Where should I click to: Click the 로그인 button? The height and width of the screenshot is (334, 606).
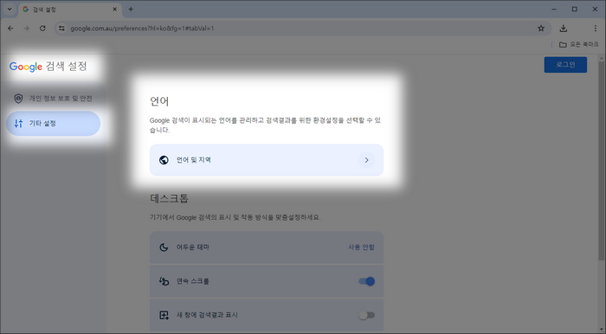[x=565, y=65]
